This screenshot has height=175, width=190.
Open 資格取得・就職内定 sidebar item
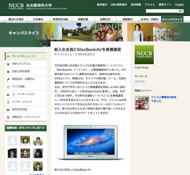26,79
